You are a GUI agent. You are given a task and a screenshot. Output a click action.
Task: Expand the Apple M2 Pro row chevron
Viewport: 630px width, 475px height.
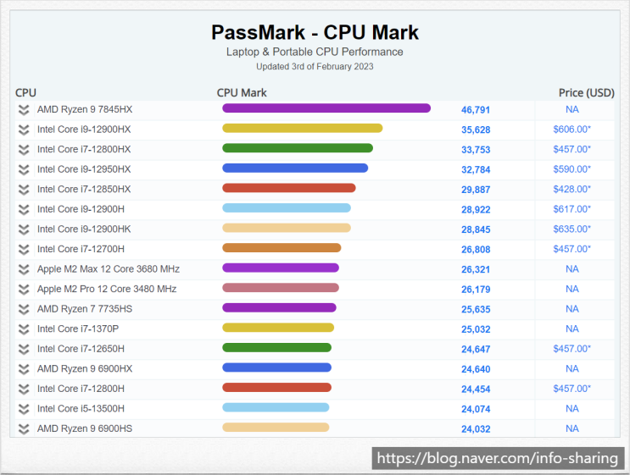click(24, 290)
